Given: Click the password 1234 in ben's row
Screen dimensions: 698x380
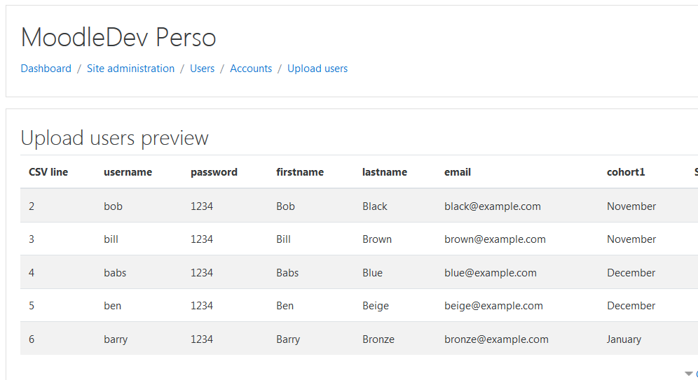Looking at the screenshot, I should [x=202, y=306].
